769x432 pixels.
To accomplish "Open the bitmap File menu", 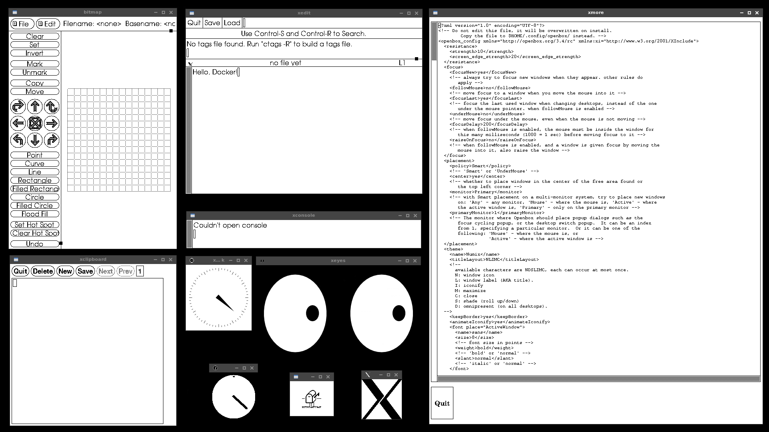I will pyautogui.click(x=21, y=24).
